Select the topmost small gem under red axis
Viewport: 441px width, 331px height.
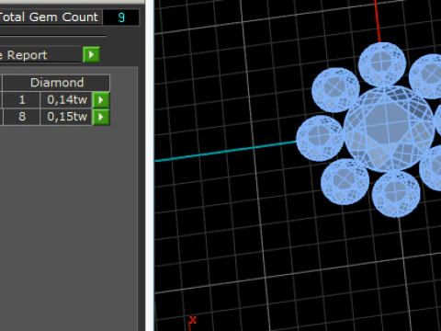point(382,64)
